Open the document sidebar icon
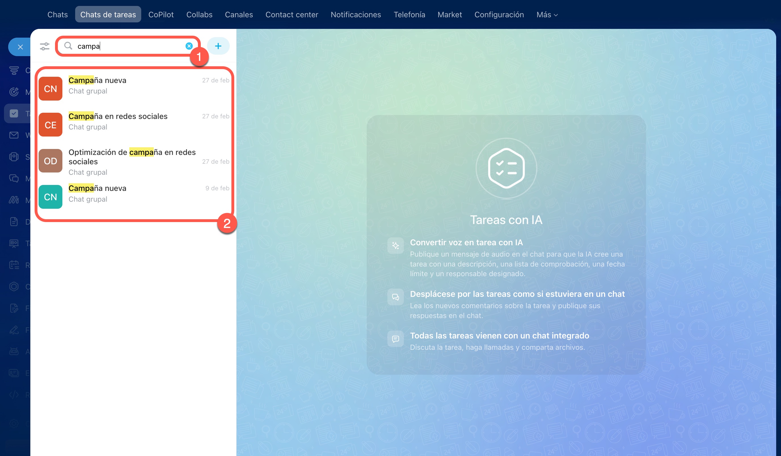Image resolution: width=781 pixels, height=456 pixels. 14,222
